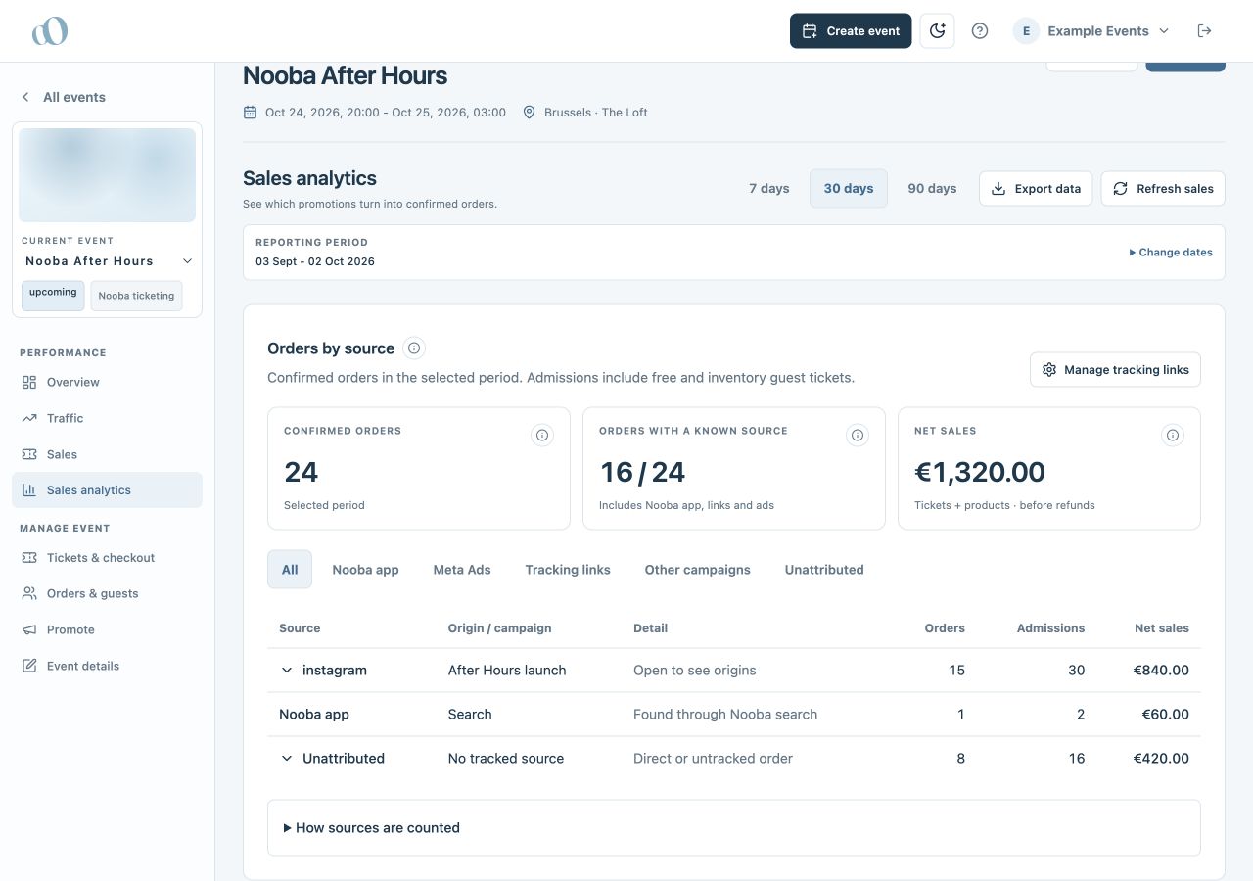Select the 90 days range
Screen dimensions: 1253x881
(932, 189)
